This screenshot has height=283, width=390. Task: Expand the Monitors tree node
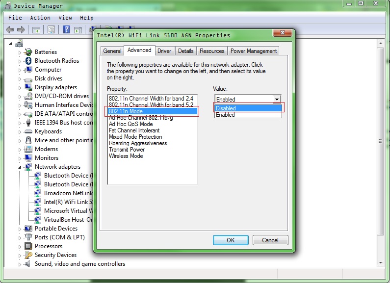20,158
